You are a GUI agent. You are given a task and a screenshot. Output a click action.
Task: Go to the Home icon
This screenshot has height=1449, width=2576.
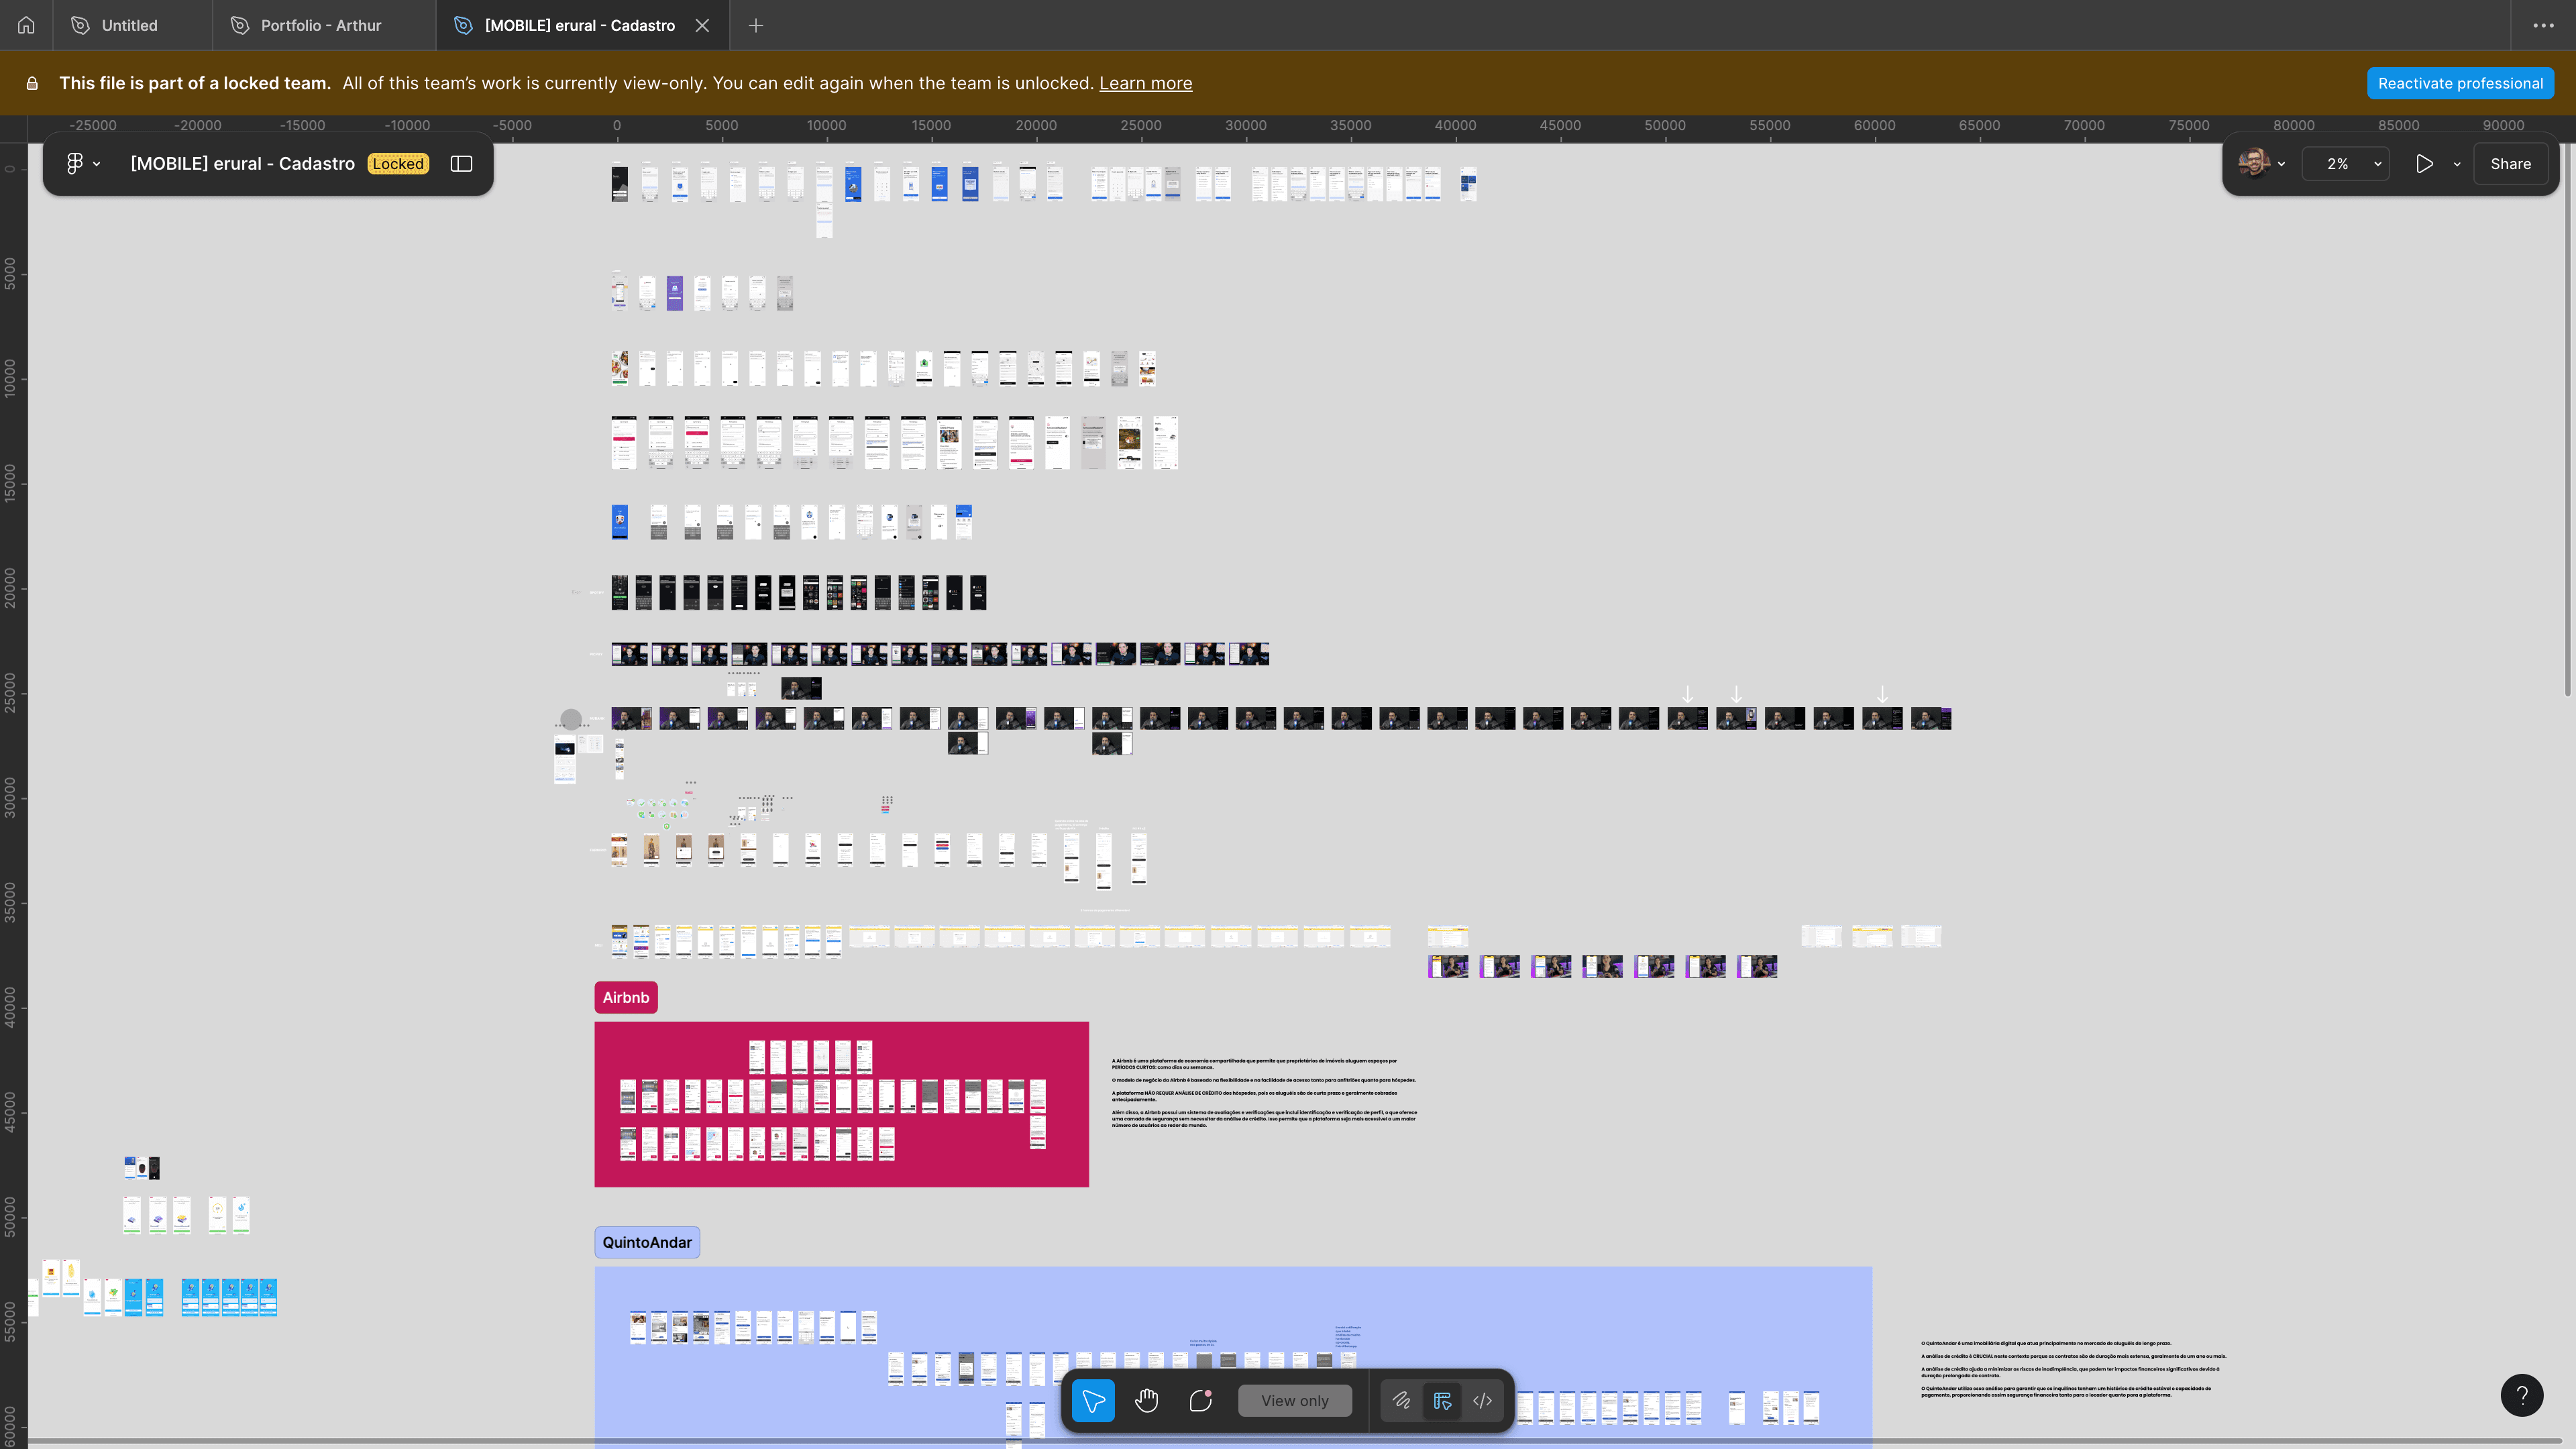26,25
